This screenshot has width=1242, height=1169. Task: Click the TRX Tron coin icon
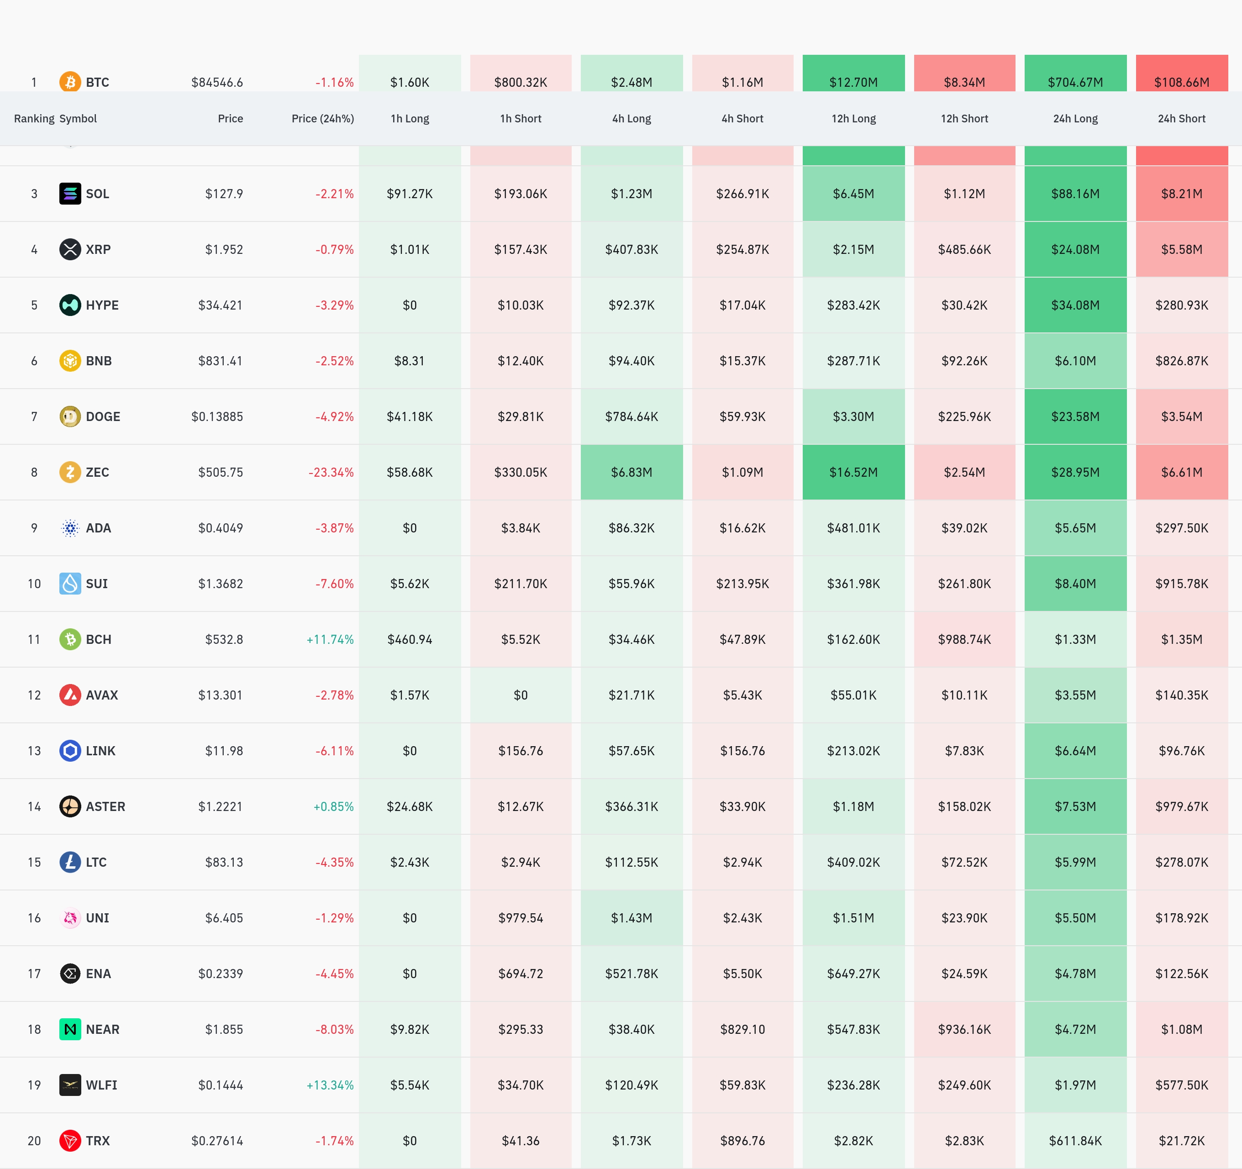pyautogui.click(x=70, y=1140)
